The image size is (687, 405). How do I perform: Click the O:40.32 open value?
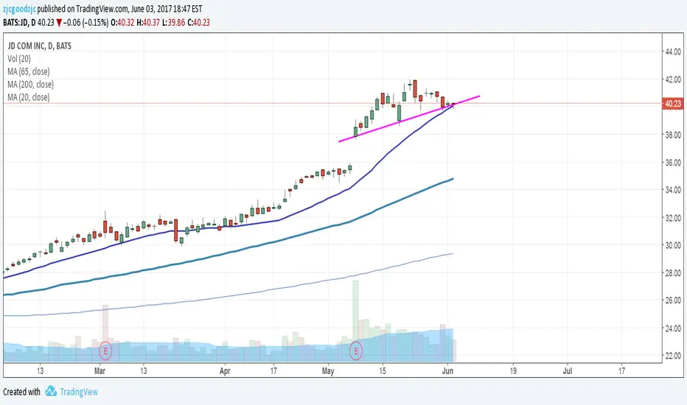122,22
